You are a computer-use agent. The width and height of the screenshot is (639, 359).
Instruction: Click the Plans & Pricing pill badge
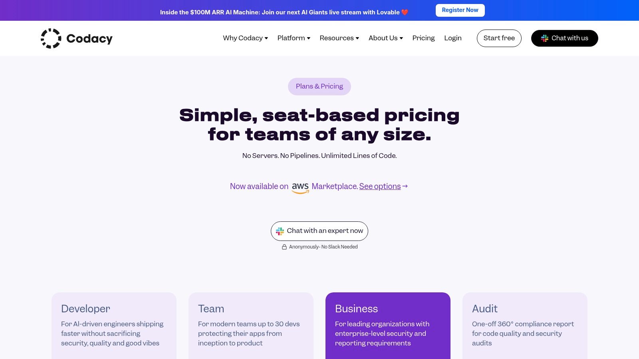coord(319,87)
